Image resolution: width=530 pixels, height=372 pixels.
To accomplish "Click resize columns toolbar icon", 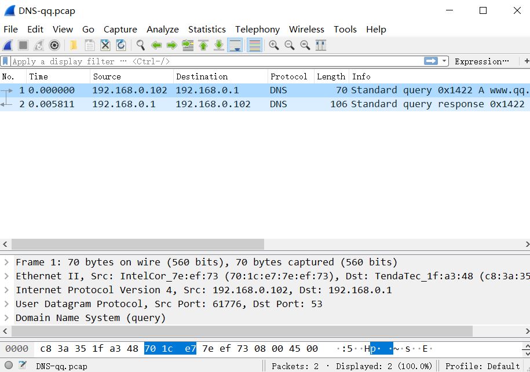I will pyautogui.click(x=321, y=45).
